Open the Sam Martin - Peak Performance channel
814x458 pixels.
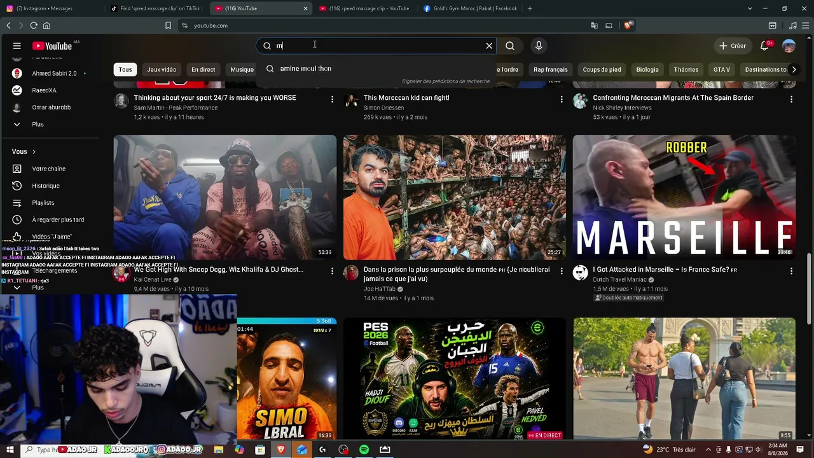(176, 108)
